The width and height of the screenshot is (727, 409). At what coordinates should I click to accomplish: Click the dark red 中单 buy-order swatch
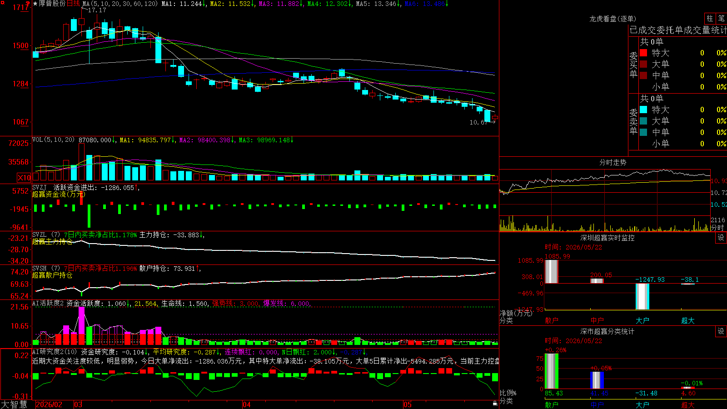[x=643, y=75]
